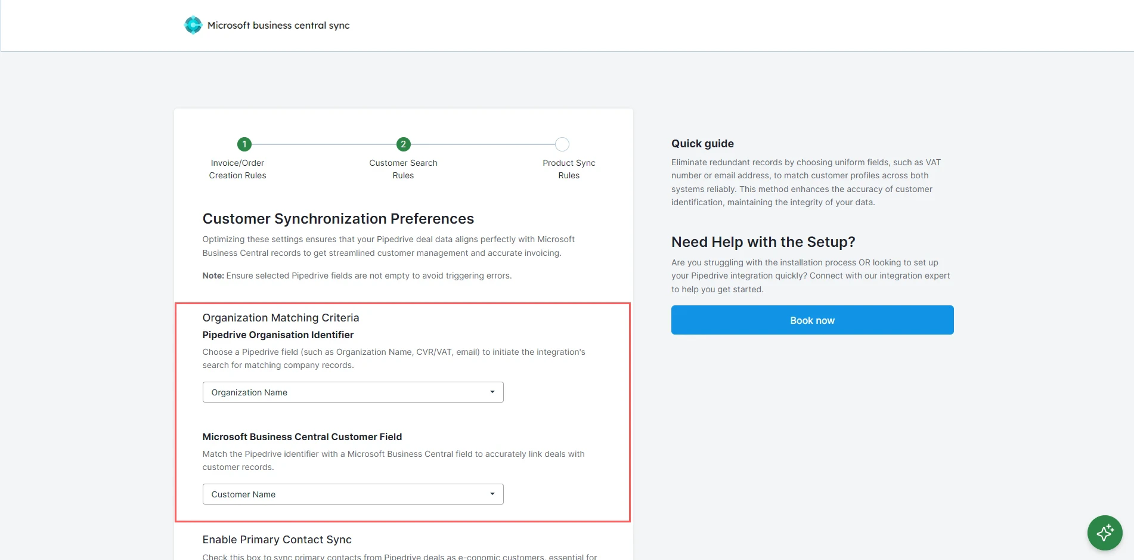Viewport: 1134px width, 560px height.
Task: Click the Need Help with the Setup? heading
Action: [x=763, y=242]
